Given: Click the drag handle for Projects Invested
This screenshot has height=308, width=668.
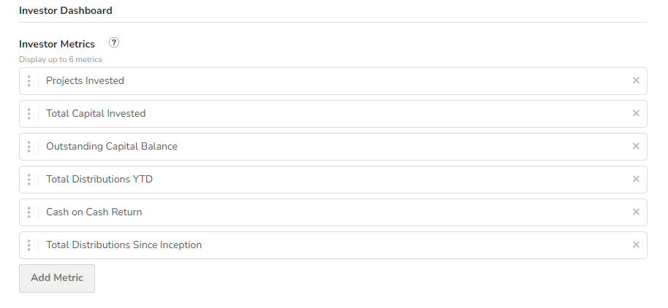Looking at the screenshot, I should pos(29,81).
